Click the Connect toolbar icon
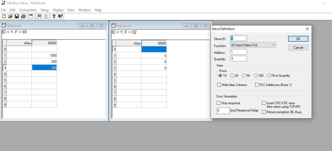 (x=40, y=16)
